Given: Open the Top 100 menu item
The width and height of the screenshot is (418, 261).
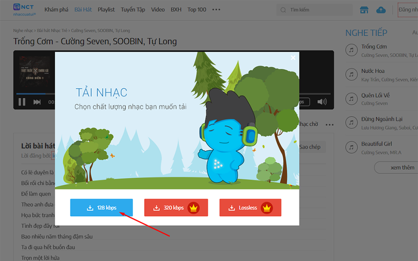Looking at the screenshot, I should 197,9.
